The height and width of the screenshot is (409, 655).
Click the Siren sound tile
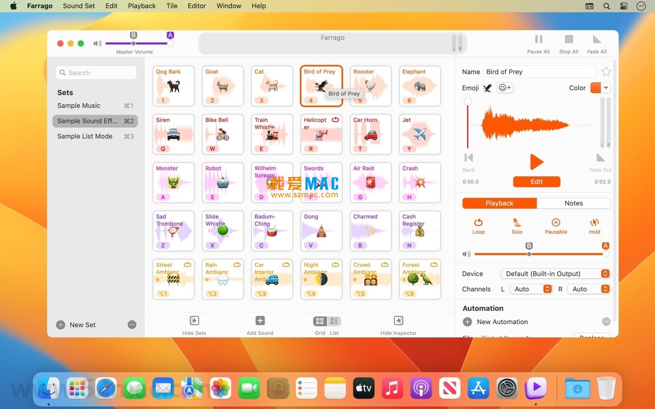[x=173, y=134]
